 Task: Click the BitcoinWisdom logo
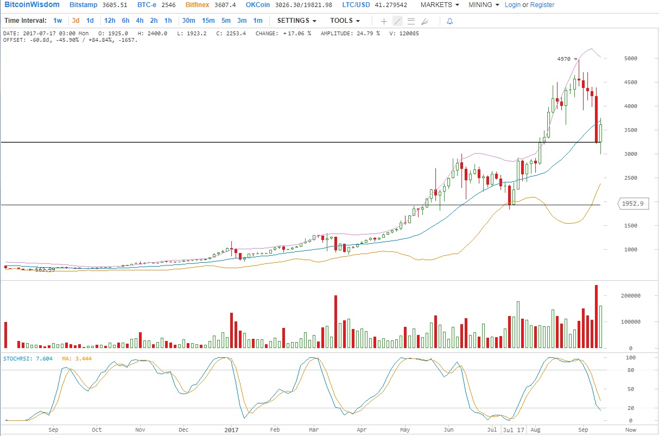tap(32, 5)
